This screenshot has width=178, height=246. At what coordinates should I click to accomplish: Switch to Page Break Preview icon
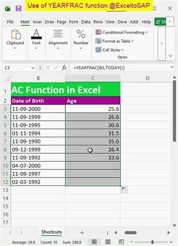pos(121,242)
